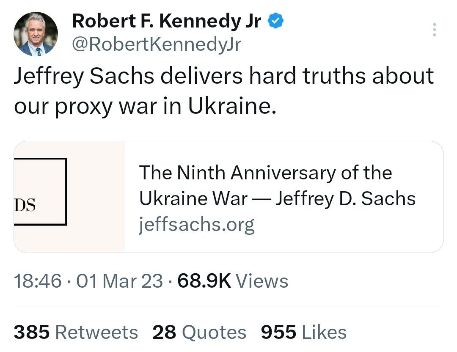Show the 955 Likes list
Image resolution: width=457 pixels, height=352 pixels.
click(304, 332)
